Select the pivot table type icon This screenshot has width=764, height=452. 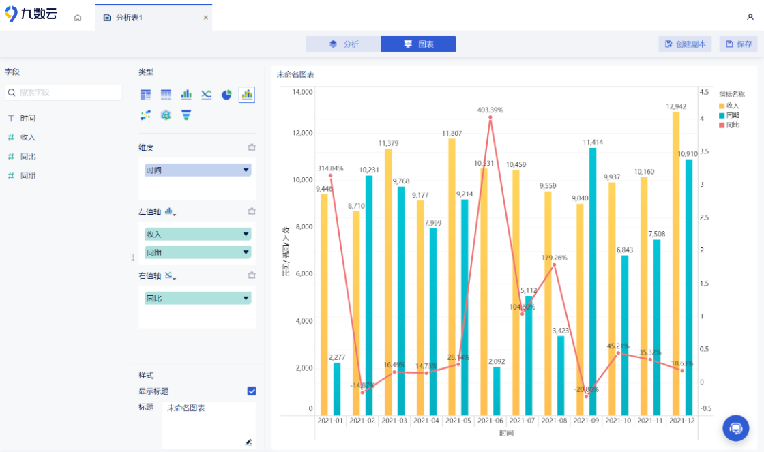[x=145, y=95]
